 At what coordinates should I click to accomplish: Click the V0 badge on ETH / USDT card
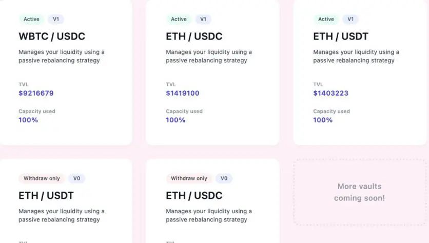76,179
